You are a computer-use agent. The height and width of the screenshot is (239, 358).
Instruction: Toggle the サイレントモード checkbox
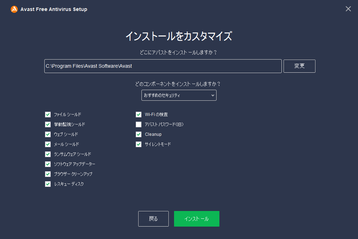(139, 144)
